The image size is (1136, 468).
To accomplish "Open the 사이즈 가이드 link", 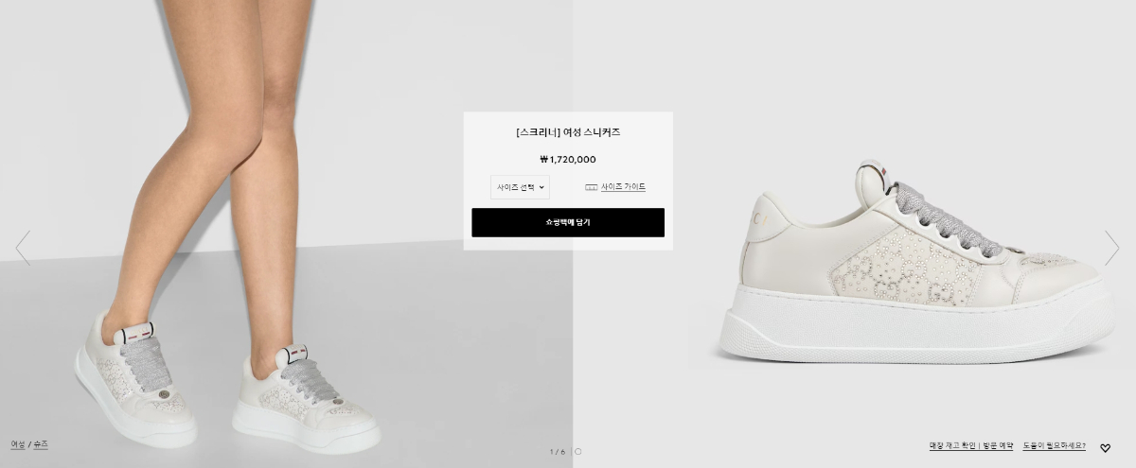I will (623, 187).
